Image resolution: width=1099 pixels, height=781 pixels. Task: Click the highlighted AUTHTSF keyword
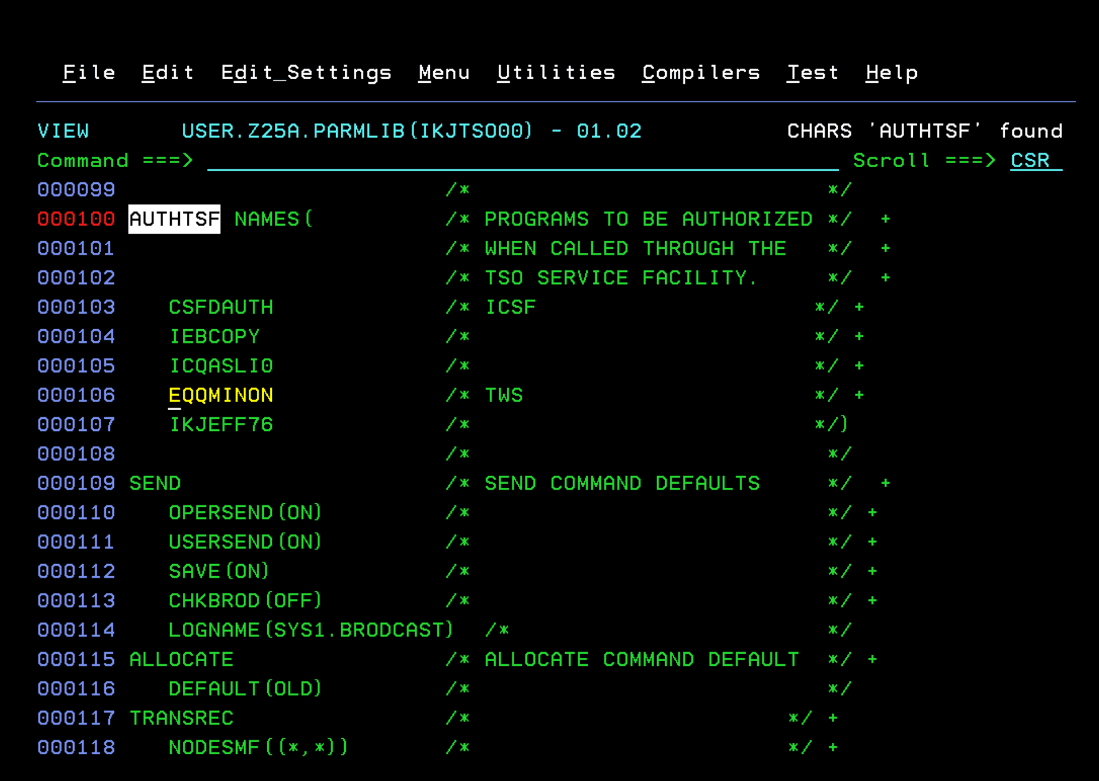[174, 219]
